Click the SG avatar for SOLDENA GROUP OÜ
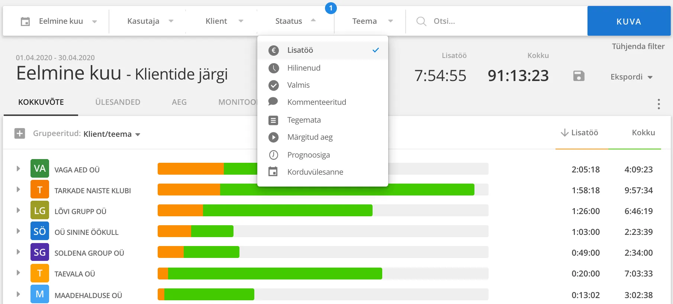 pyautogui.click(x=40, y=252)
